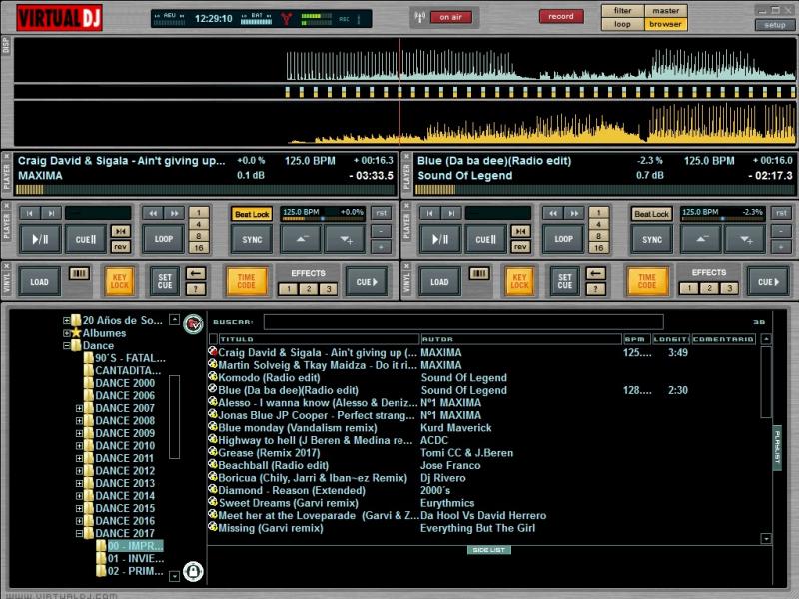Pitch bend down on right deck
This screenshot has width=799, height=599.
702,239
